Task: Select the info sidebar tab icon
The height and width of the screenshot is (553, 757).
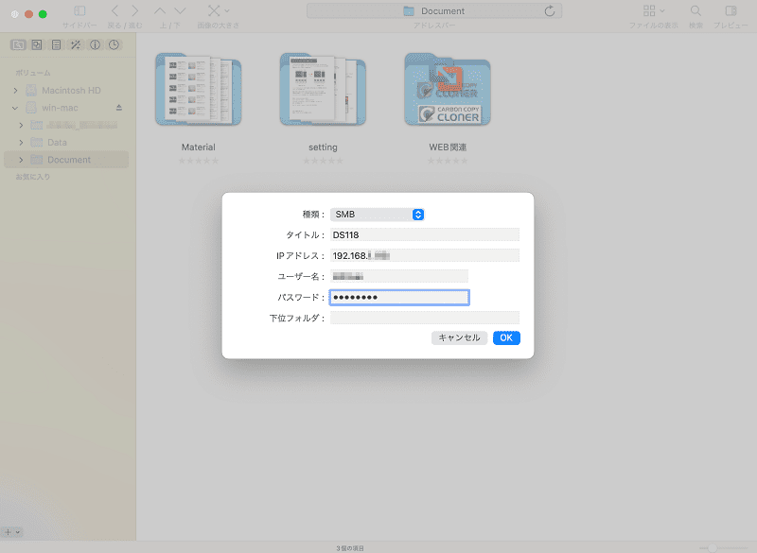Action: [95, 44]
